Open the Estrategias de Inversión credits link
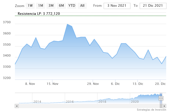169x112 pixels. [x=152, y=110]
